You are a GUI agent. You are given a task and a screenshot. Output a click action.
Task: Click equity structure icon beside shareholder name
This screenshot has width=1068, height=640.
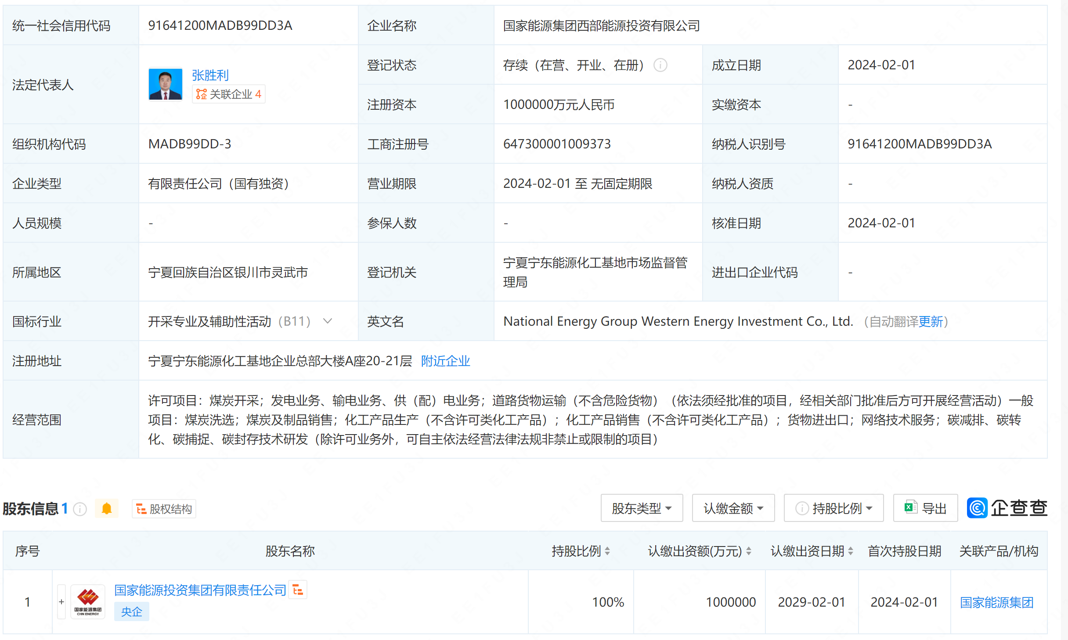[298, 590]
